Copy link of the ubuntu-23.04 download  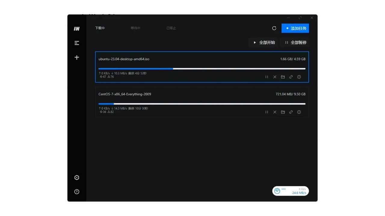[x=291, y=77]
